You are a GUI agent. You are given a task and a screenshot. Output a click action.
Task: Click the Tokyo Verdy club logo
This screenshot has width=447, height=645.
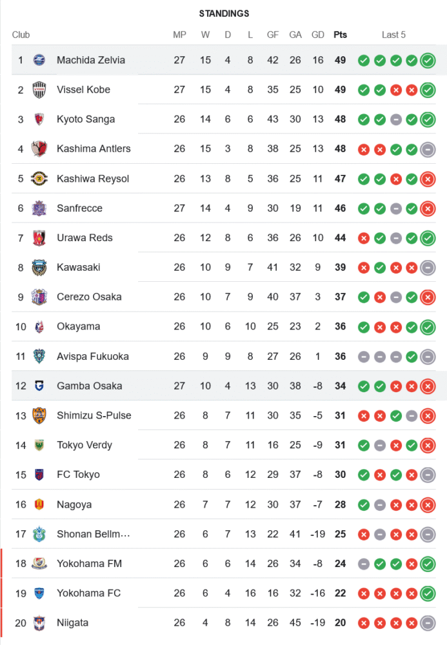[x=39, y=446]
